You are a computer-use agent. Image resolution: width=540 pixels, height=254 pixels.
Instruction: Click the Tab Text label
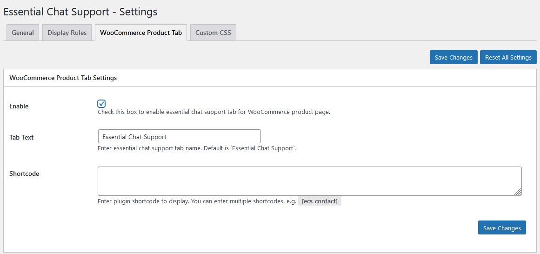point(21,137)
